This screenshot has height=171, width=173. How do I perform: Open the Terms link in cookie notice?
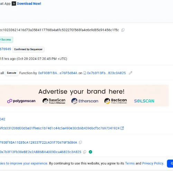(130, 163)
